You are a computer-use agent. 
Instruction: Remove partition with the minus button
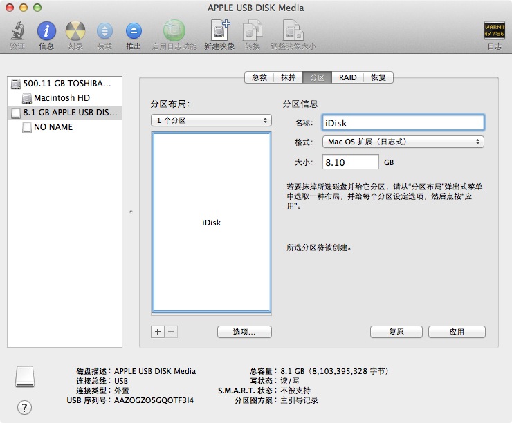tap(171, 332)
